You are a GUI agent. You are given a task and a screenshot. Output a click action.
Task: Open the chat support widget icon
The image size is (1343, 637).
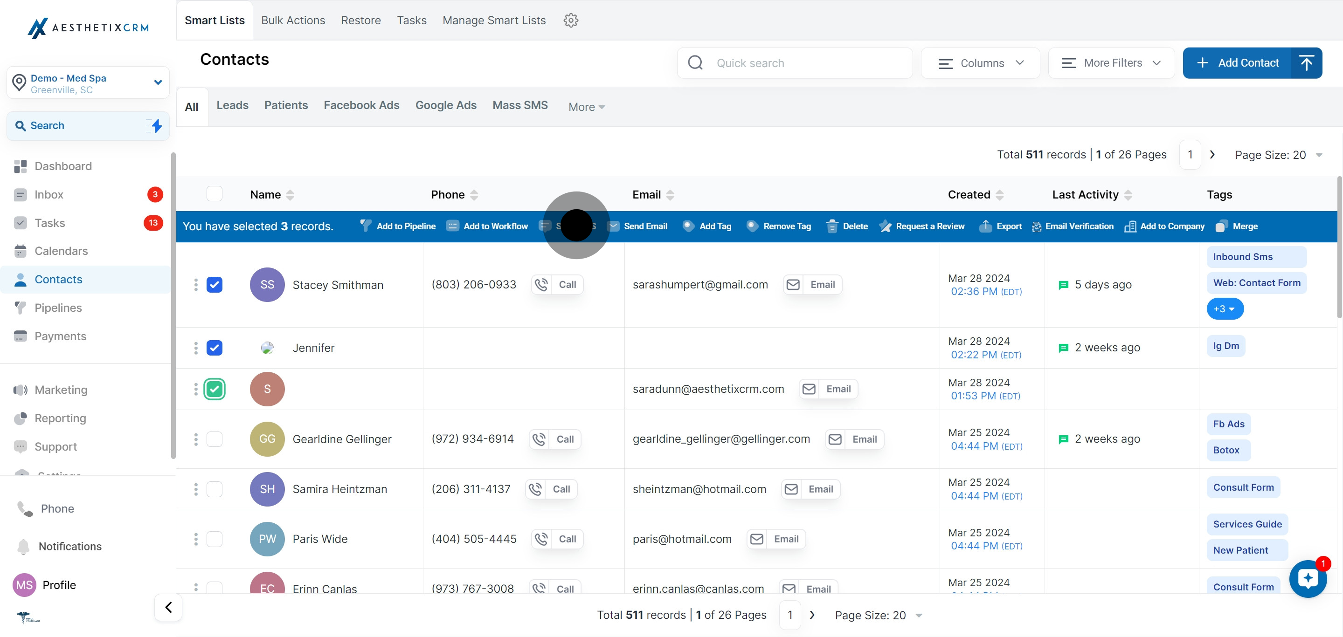point(1308,578)
